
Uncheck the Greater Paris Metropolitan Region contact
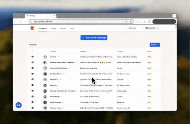coord(32,62)
